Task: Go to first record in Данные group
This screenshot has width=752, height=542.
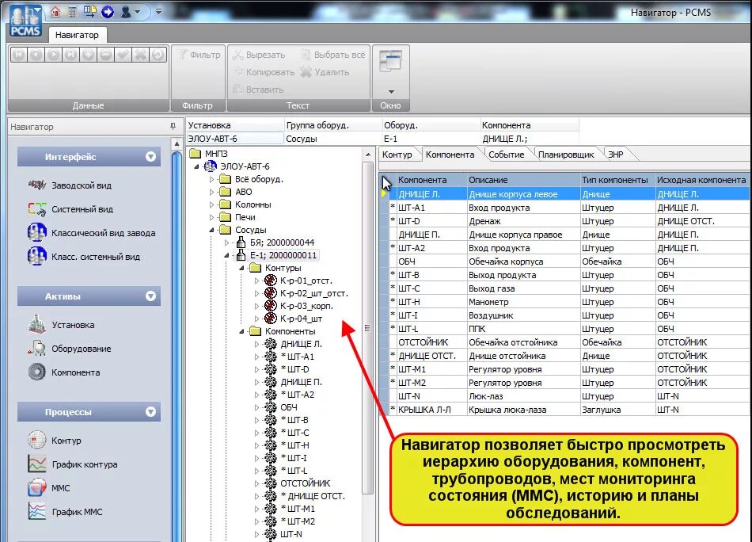Action: (x=19, y=55)
